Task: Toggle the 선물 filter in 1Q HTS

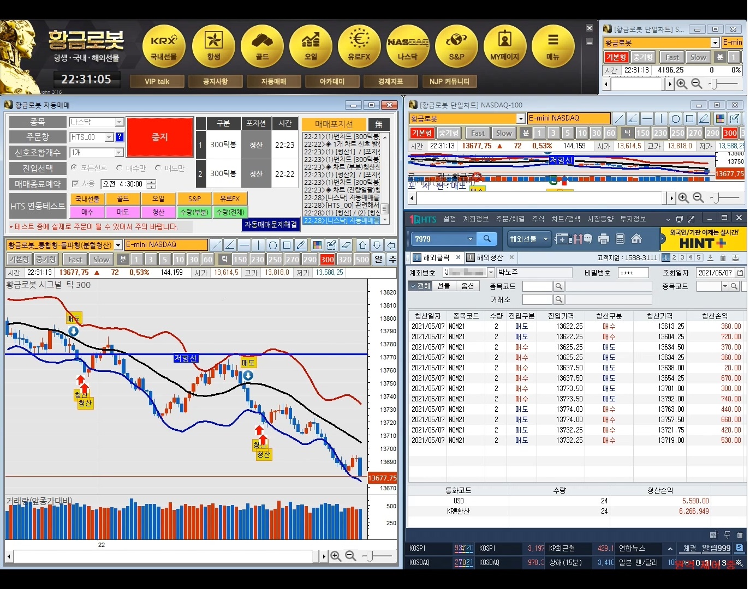Action: click(444, 286)
